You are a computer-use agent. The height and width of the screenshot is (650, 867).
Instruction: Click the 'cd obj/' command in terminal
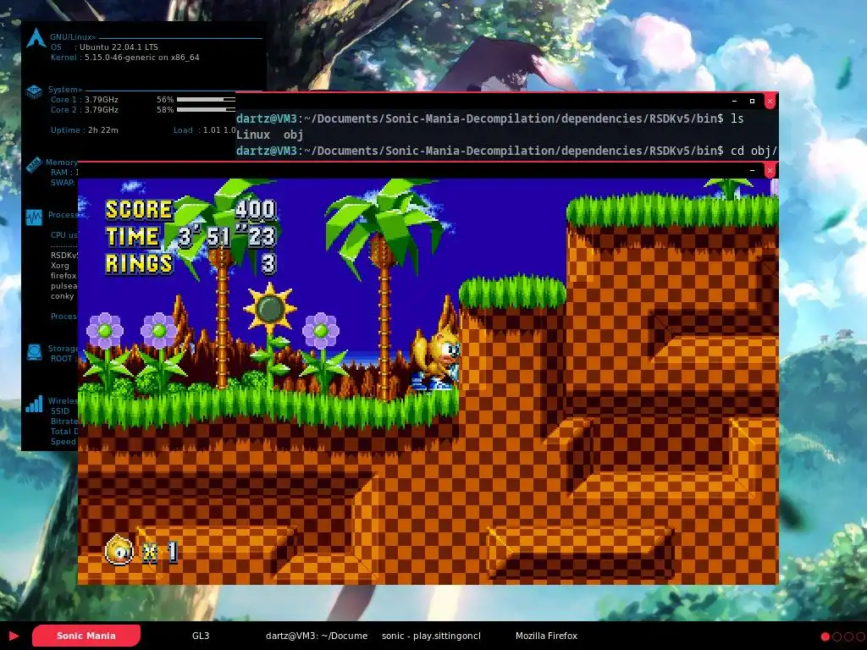(x=754, y=151)
